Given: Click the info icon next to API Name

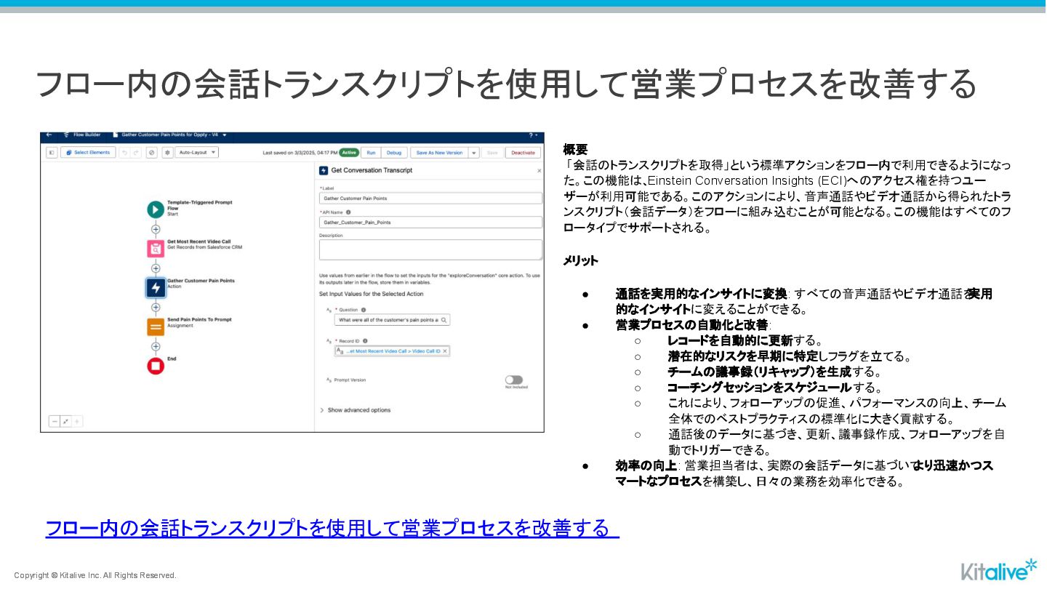Looking at the screenshot, I should [x=348, y=212].
